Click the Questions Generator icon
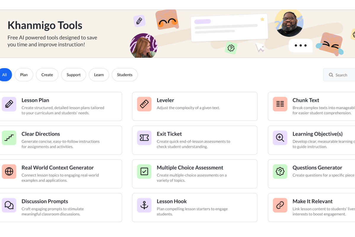The image size is (355, 237). click(x=280, y=172)
